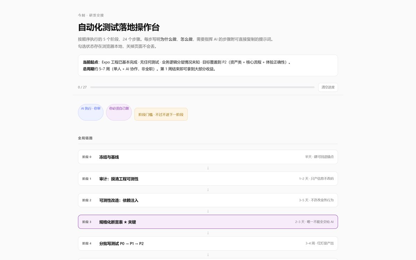
Task: Click the 0 / 27 progress bar
Action: [203, 87]
